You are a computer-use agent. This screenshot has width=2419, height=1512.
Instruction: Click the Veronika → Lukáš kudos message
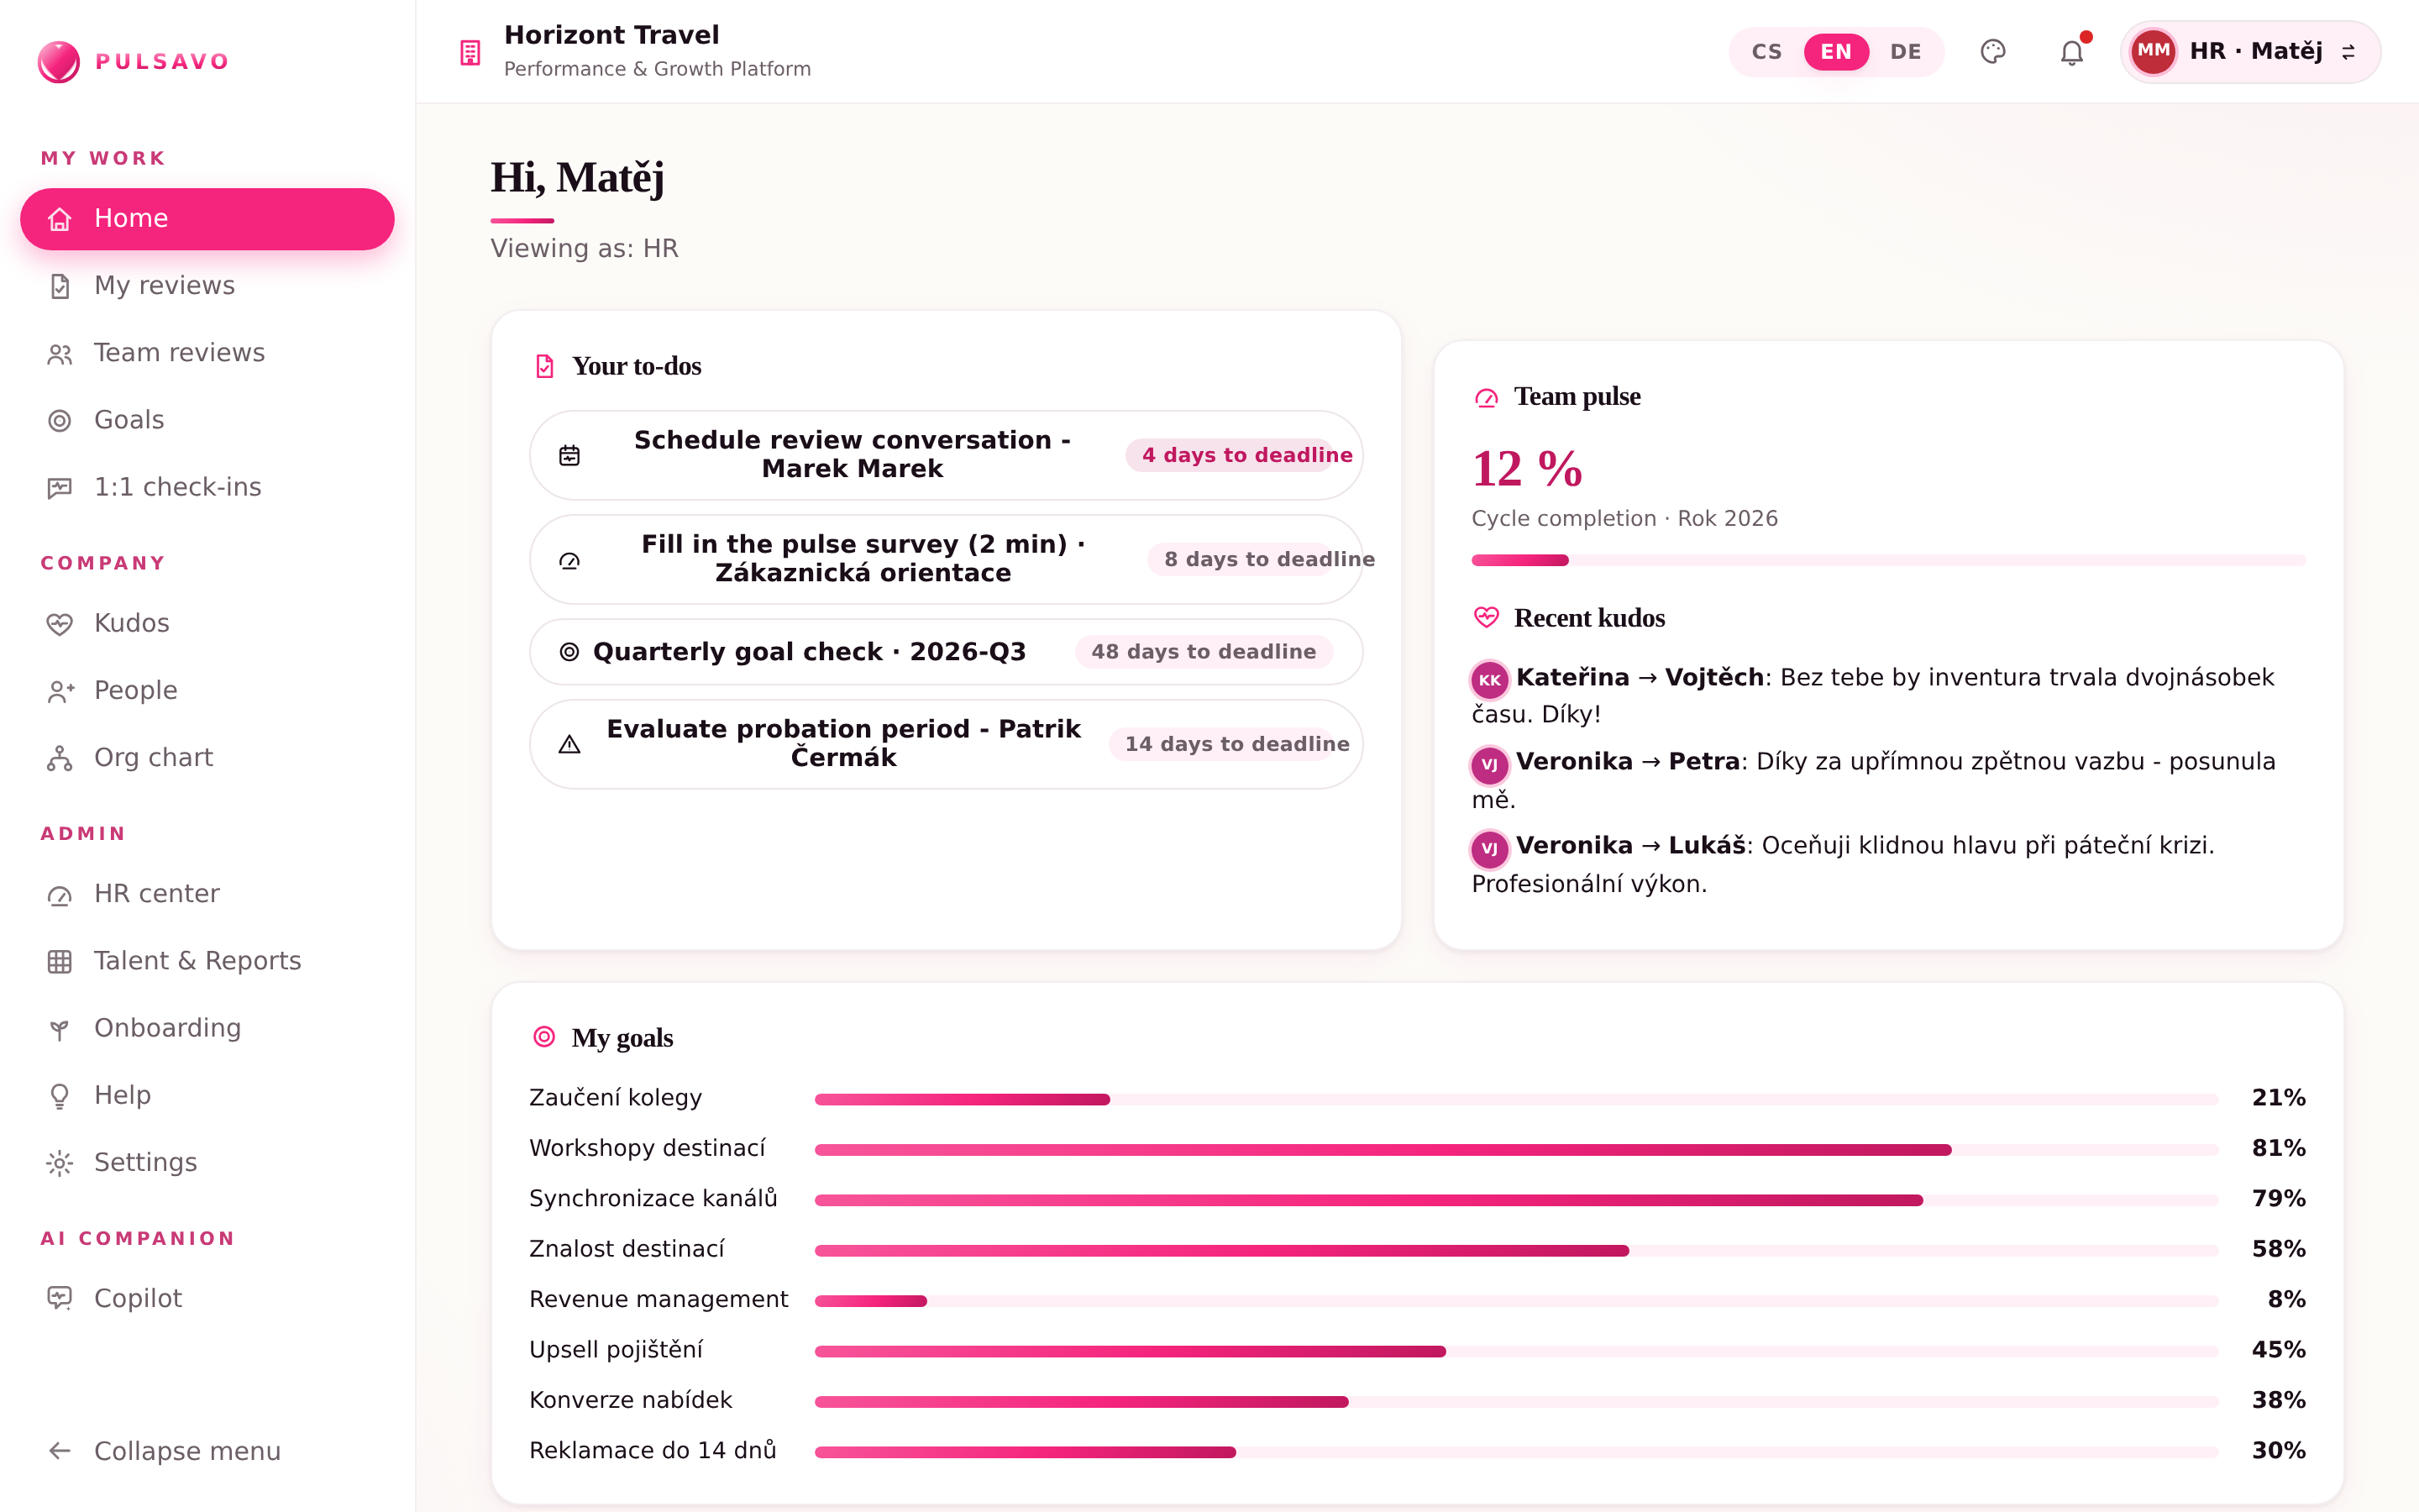tap(1844, 864)
